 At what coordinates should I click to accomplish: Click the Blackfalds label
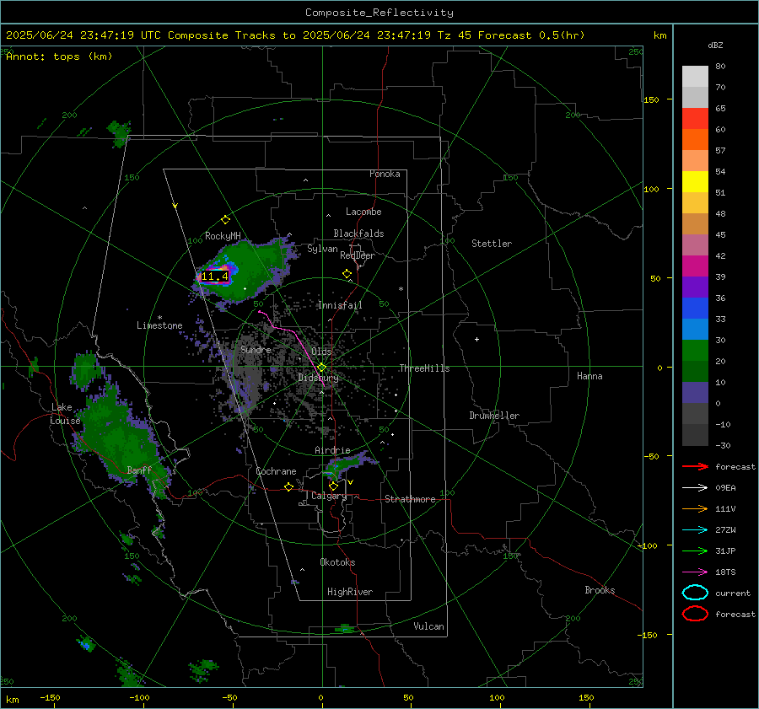[x=358, y=234]
